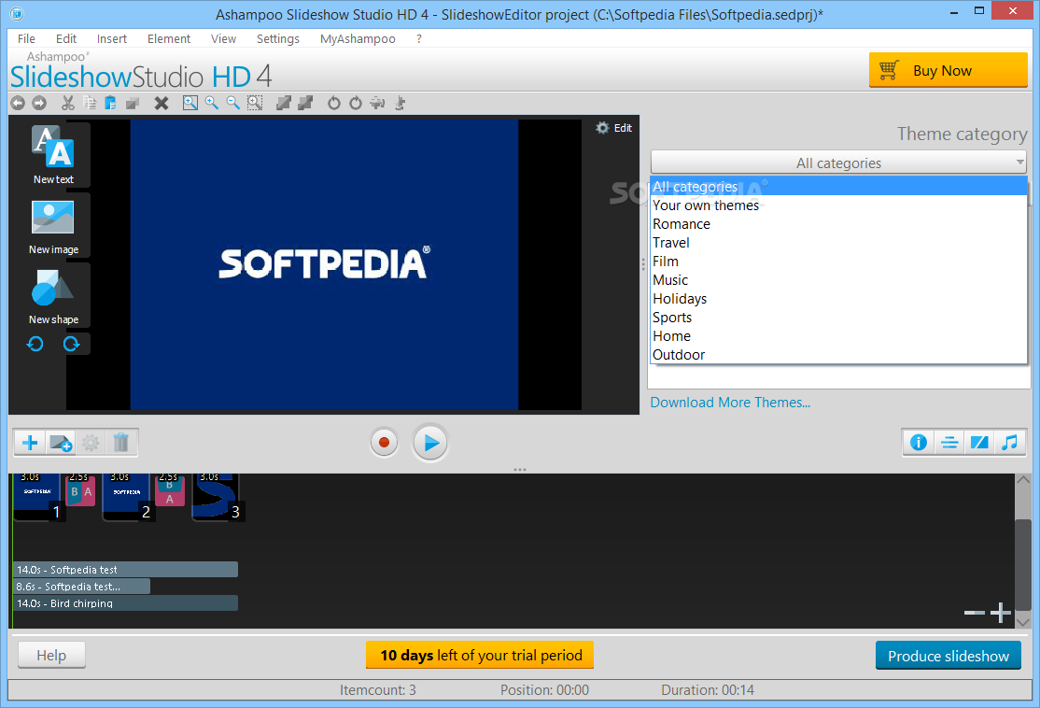
Task: Click the music note icon
Action: (1009, 443)
